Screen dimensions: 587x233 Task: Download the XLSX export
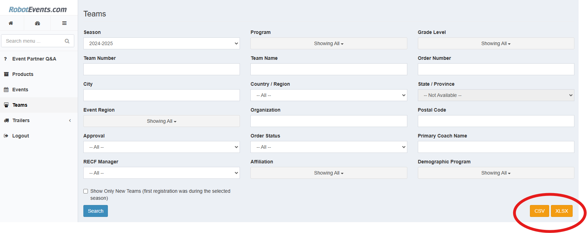pyautogui.click(x=562, y=211)
